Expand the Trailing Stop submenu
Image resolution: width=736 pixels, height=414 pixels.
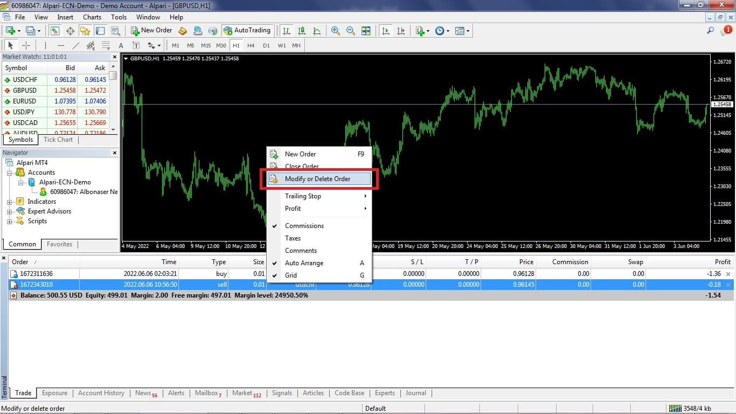(320, 196)
